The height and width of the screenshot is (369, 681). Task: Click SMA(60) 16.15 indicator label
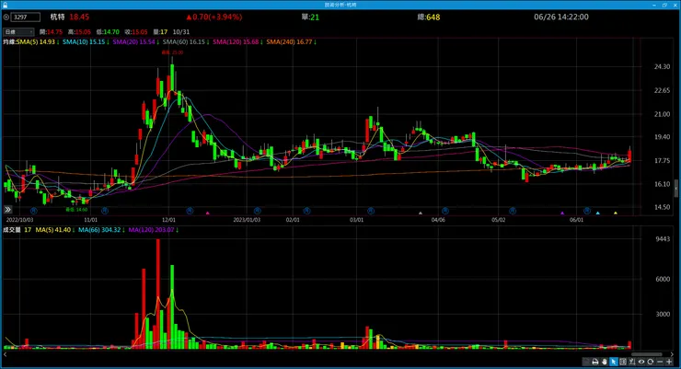186,42
